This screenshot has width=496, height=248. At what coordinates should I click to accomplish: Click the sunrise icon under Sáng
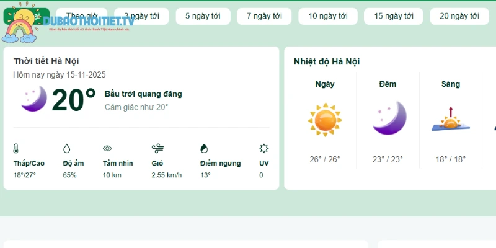(x=451, y=119)
